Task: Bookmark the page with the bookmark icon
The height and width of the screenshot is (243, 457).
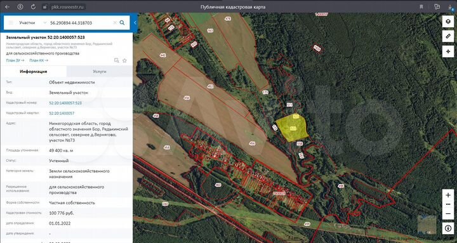Action: pyautogui.click(x=421, y=7)
